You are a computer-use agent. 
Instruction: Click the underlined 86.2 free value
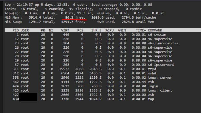click(75, 17)
